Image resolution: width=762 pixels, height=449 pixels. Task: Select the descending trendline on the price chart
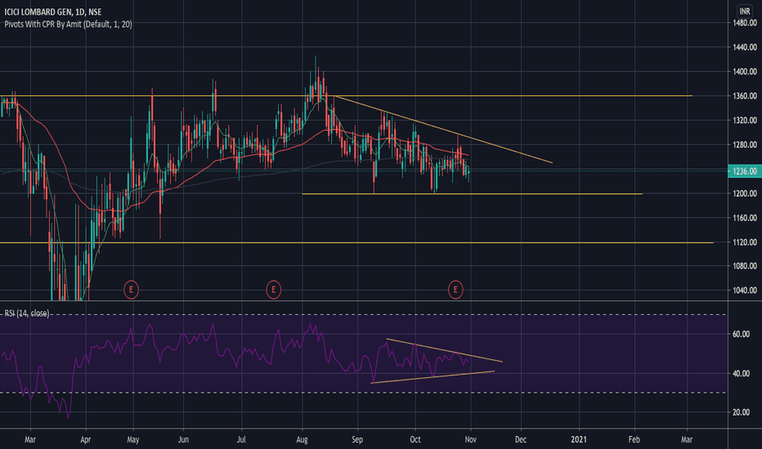point(443,130)
